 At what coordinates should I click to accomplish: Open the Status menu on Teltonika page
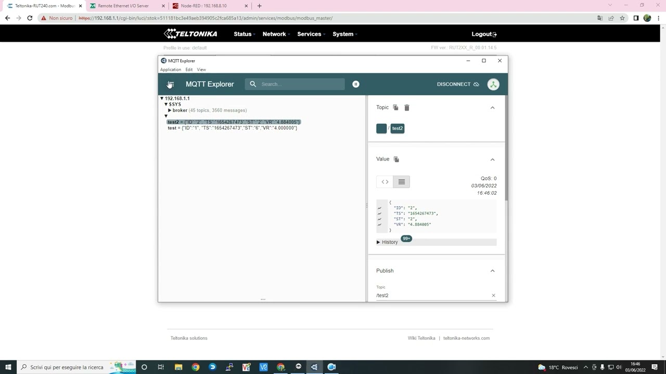tap(244, 34)
